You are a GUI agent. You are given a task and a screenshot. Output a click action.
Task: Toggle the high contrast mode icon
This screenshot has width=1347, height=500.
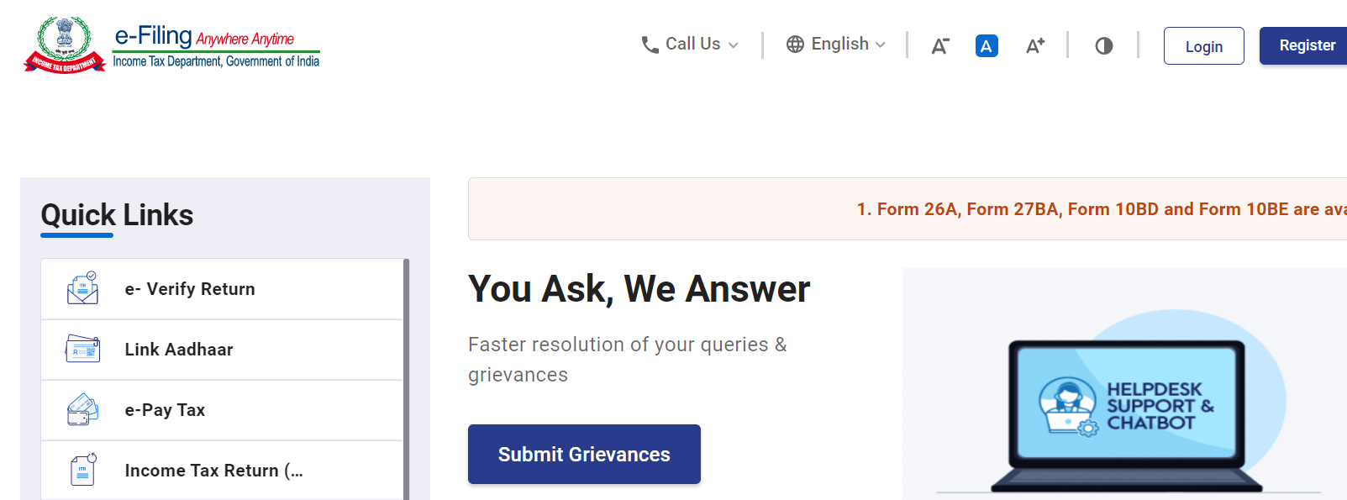pos(1103,46)
